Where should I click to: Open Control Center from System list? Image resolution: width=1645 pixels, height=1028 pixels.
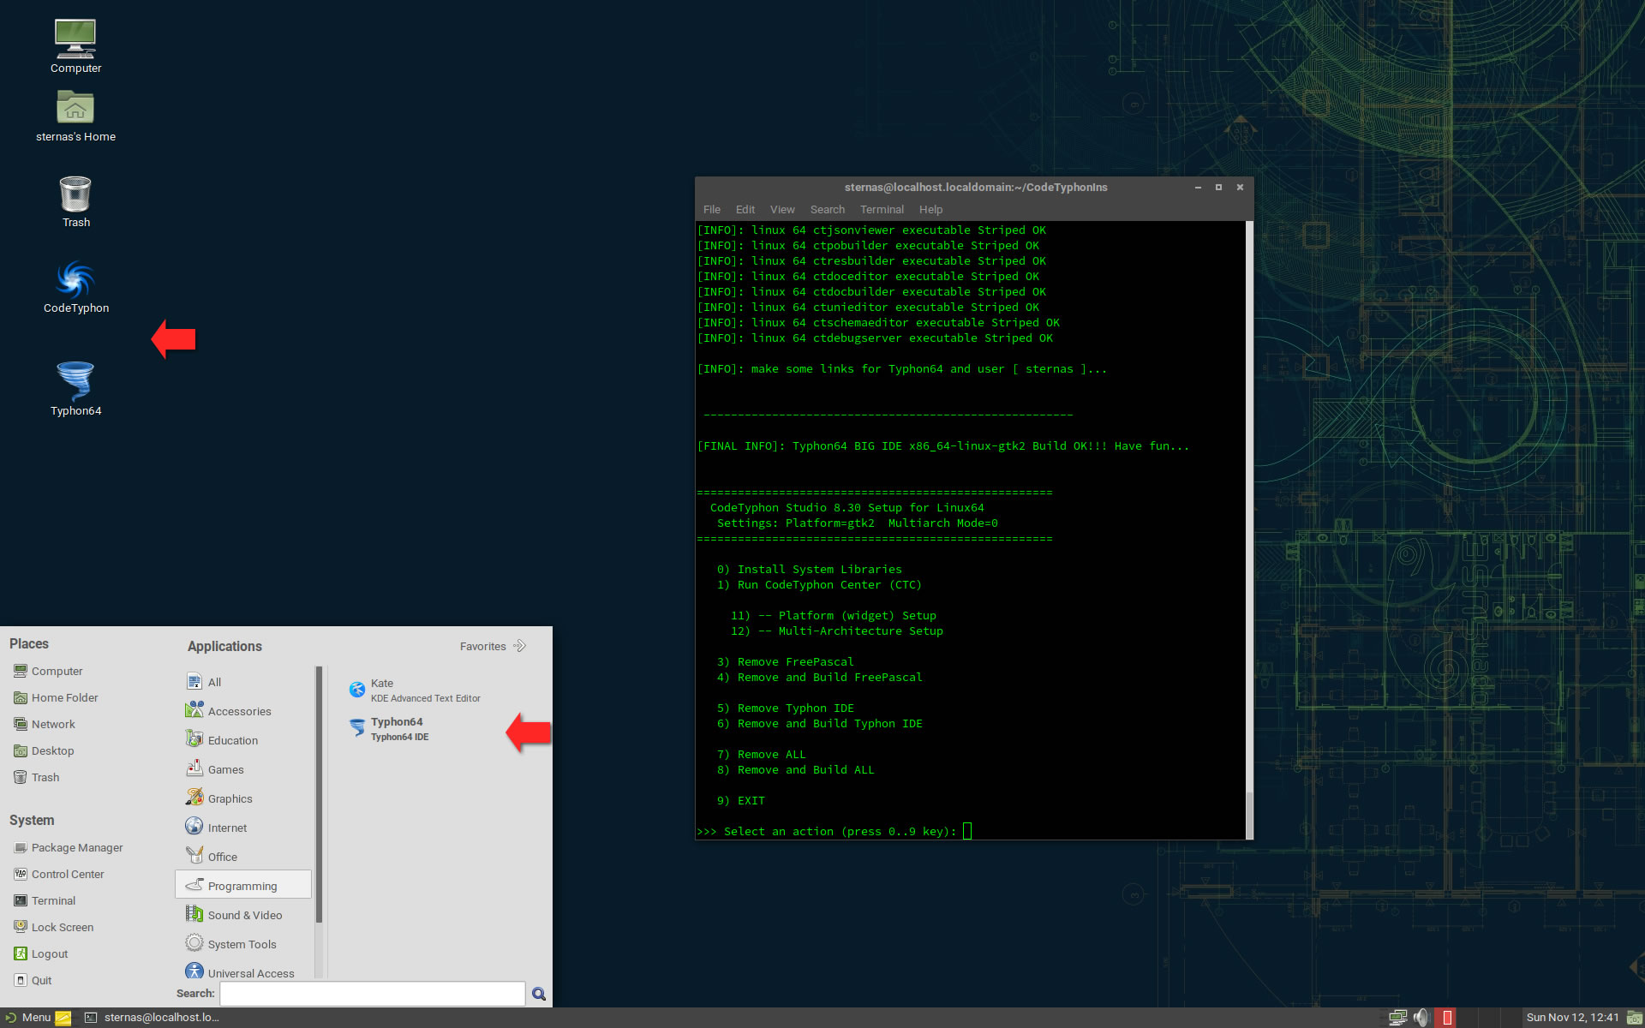pos(59,874)
